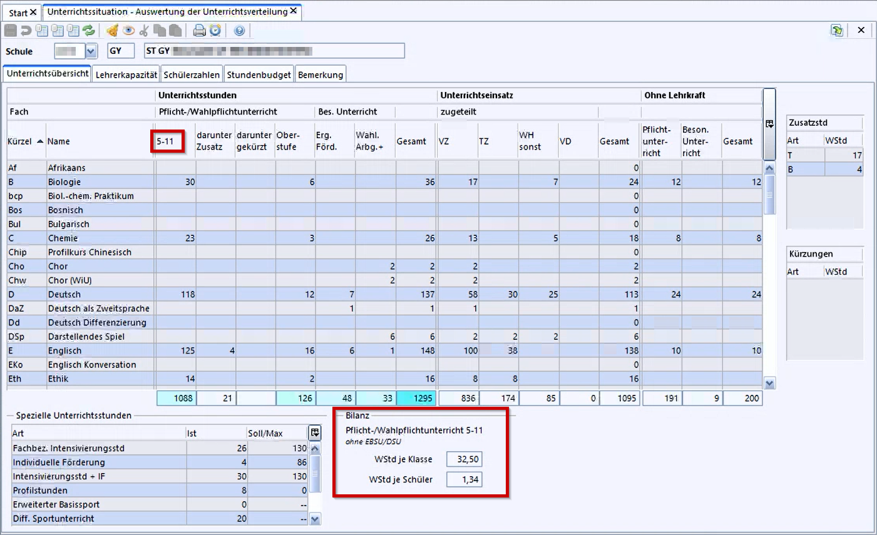Click the third table-sheet toolbar icon
Viewport: 877px width, 535px height.
73,30
